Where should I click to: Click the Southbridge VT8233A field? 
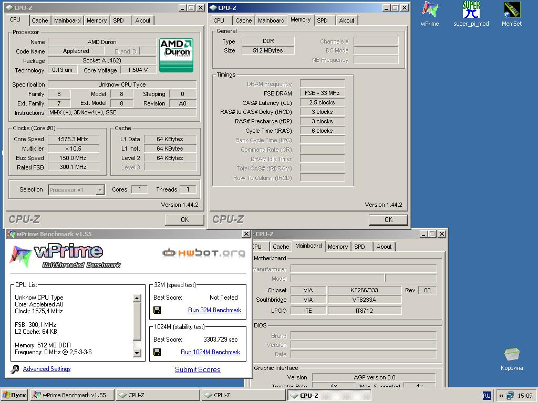click(x=364, y=300)
